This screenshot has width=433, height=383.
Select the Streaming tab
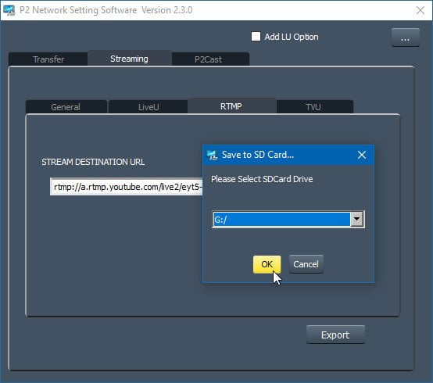coord(129,59)
